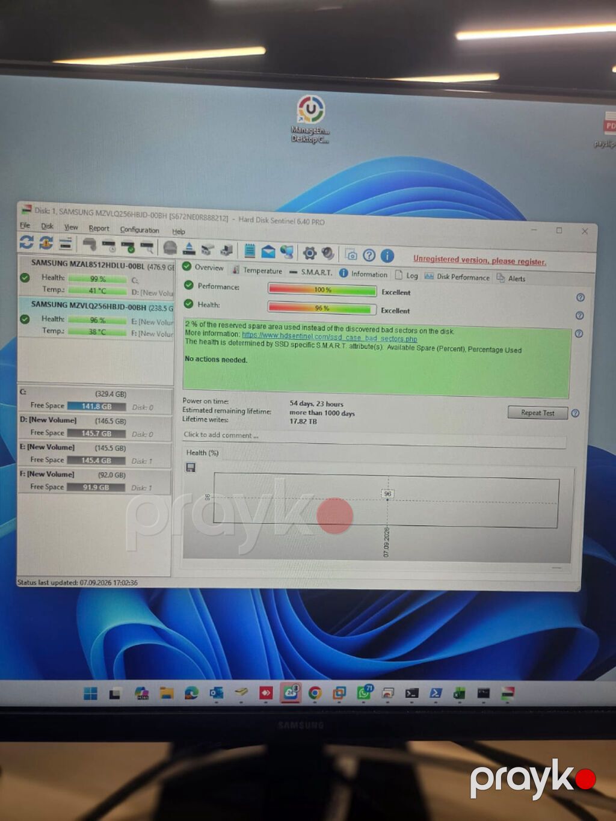Open the Windows Start menu

pos(90,693)
